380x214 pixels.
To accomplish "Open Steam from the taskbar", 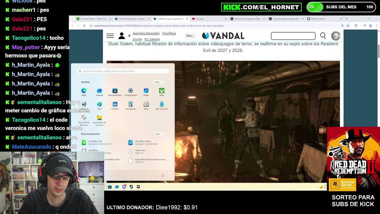I will 131,187.
